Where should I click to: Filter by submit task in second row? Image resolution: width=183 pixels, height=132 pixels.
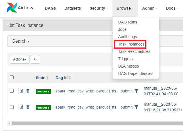[136, 107]
